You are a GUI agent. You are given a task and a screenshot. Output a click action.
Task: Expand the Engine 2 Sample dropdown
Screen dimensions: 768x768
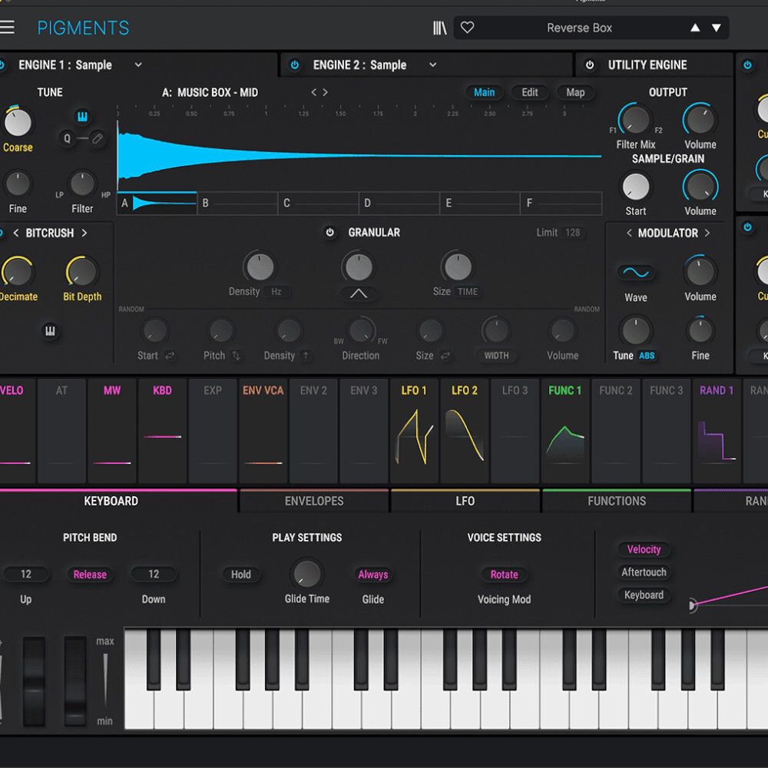tap(432, 65)
